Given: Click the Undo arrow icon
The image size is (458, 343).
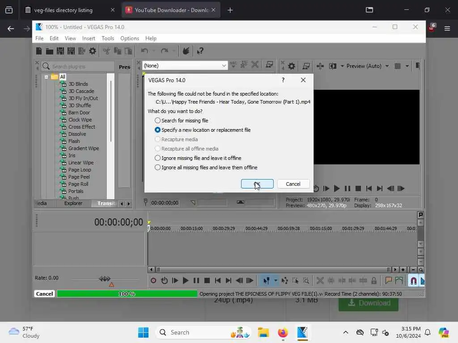Looking at the screenshot, I should 144,51.
